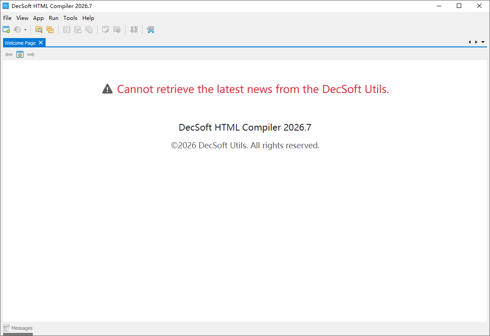This screenshot has height=336, width=490.
Task: Click the Save floppy disk icon
Action: click(66, 29)
